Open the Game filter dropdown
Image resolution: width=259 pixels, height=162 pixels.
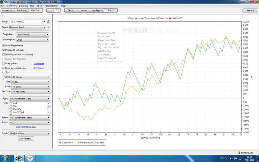tap(31, 77)
